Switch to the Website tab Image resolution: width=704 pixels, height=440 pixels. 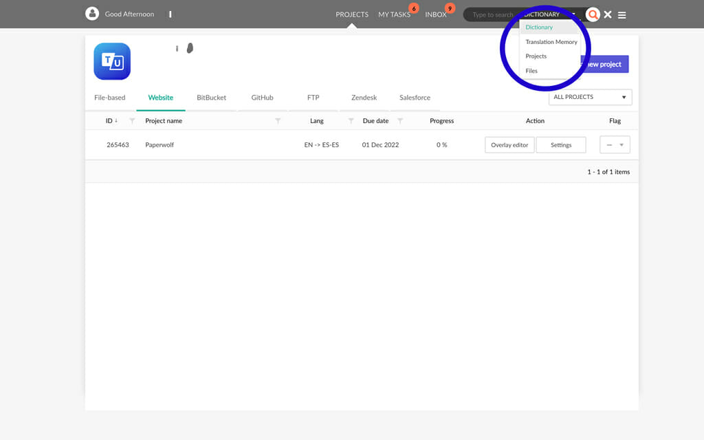pos(161,98)
